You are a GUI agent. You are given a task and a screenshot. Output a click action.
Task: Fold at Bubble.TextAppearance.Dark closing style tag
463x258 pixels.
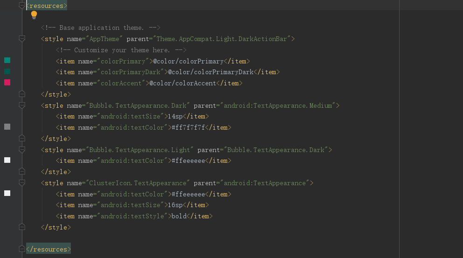[x=22, y=139]
